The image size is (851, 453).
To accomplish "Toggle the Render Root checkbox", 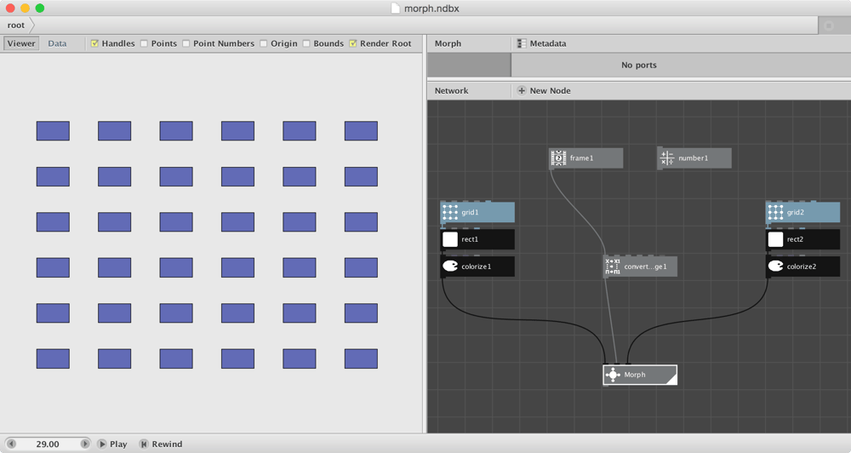I will coord(353,43).
